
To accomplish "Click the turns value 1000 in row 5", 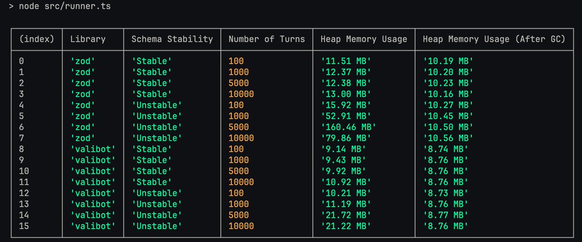I will coord(239,116).
